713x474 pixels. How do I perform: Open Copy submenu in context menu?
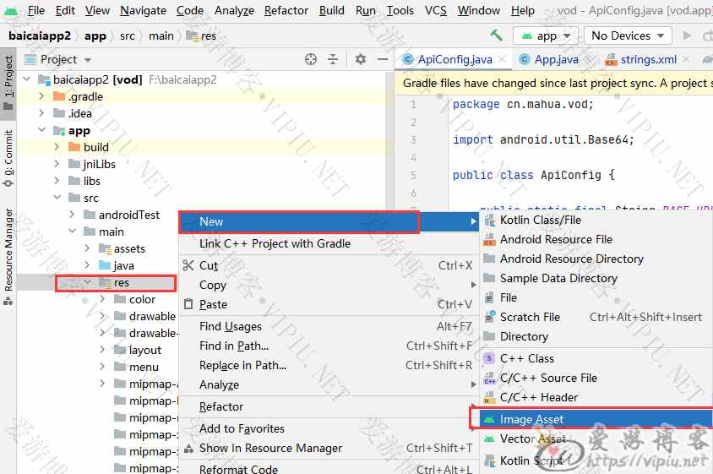tap(329, 286)
